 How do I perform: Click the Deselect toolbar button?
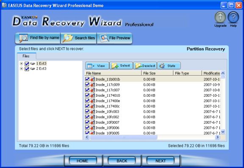coord(145,66)
